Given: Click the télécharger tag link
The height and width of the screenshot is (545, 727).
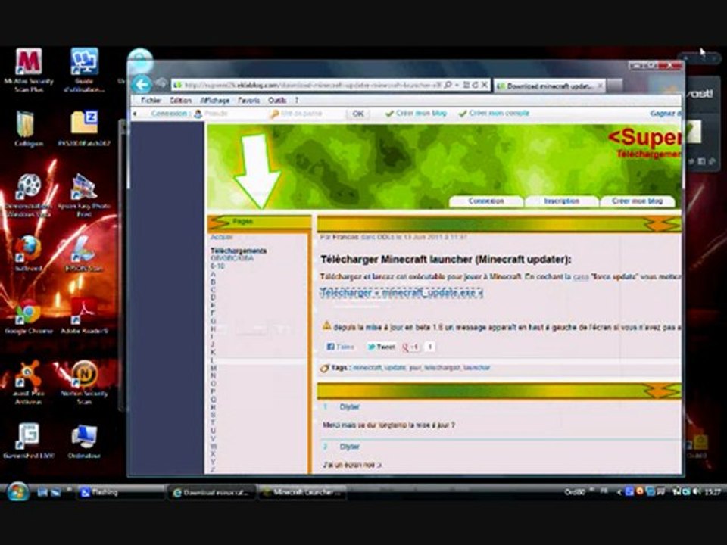Looking at the screenshot, I should (x=442, y=368).
